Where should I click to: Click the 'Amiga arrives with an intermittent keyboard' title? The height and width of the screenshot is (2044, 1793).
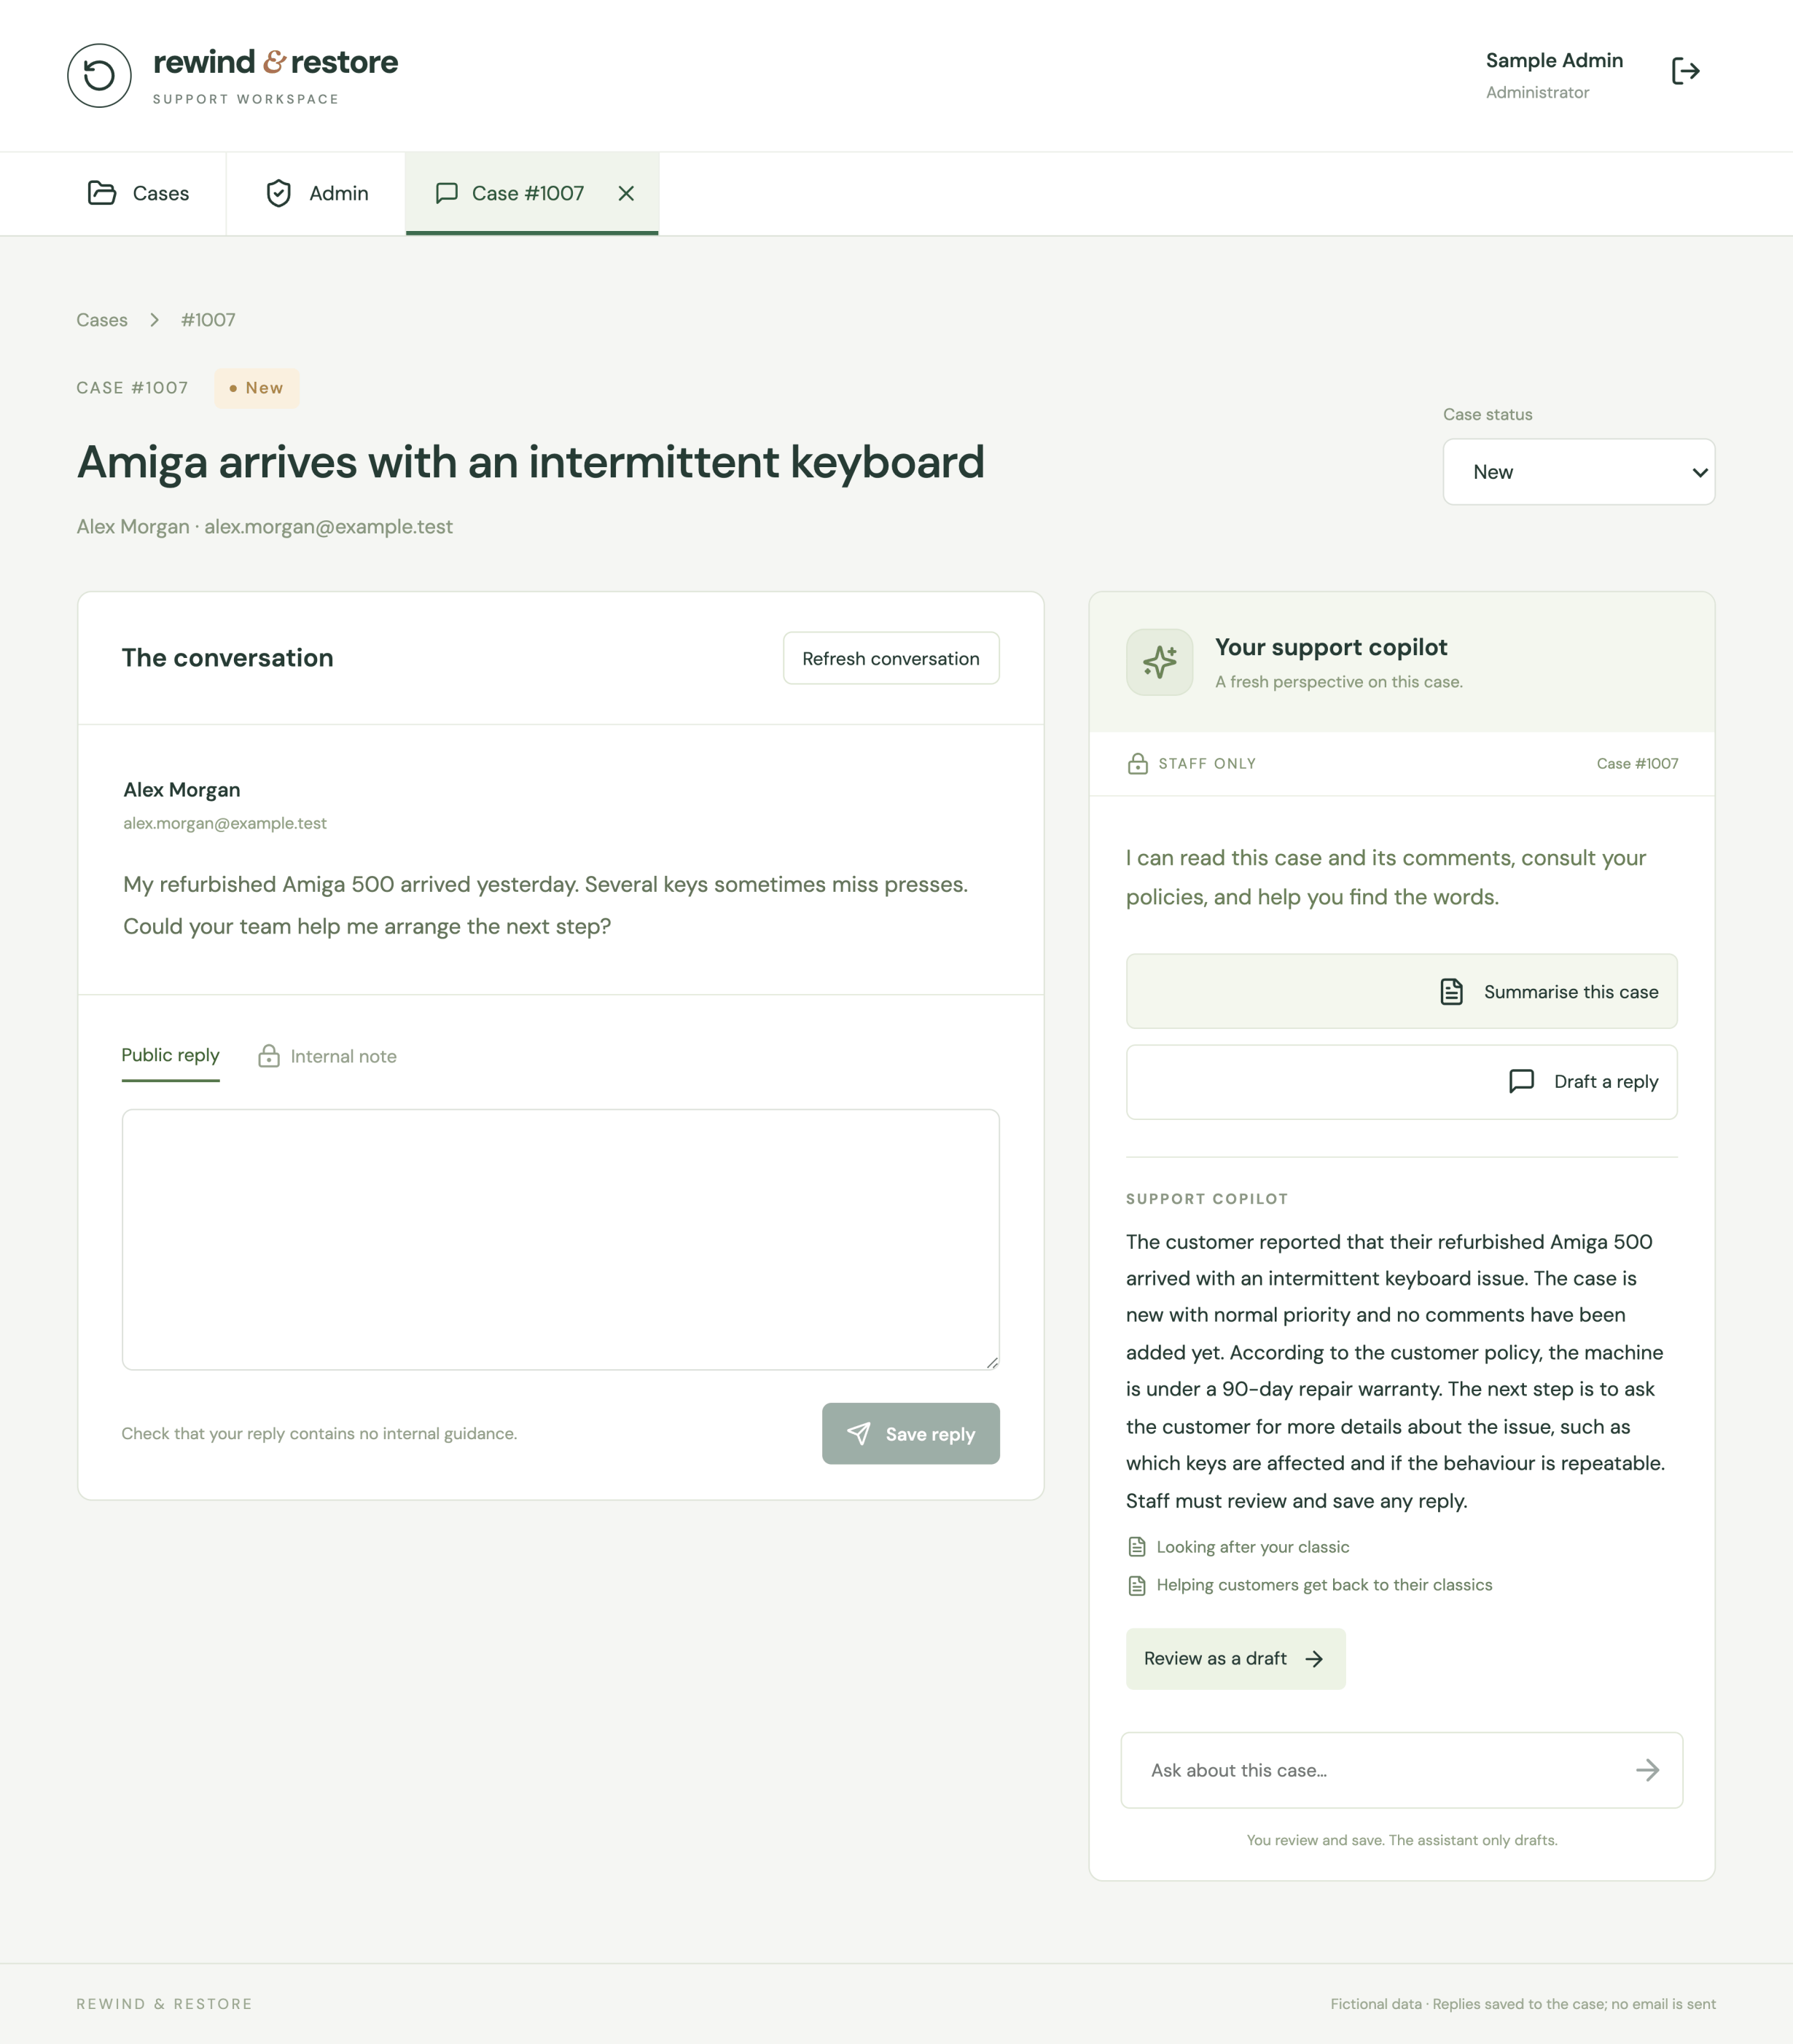(531, 462)
